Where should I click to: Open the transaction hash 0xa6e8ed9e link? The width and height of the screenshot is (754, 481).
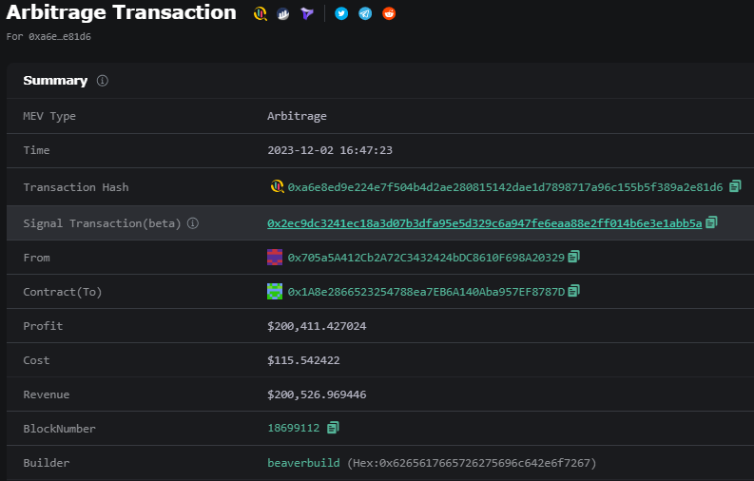click(505, 187)
